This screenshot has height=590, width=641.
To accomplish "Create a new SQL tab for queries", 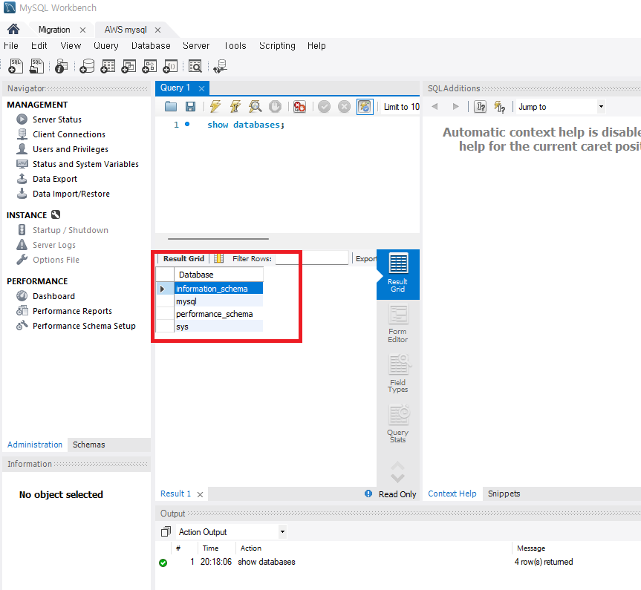I will tap(16, 66).
